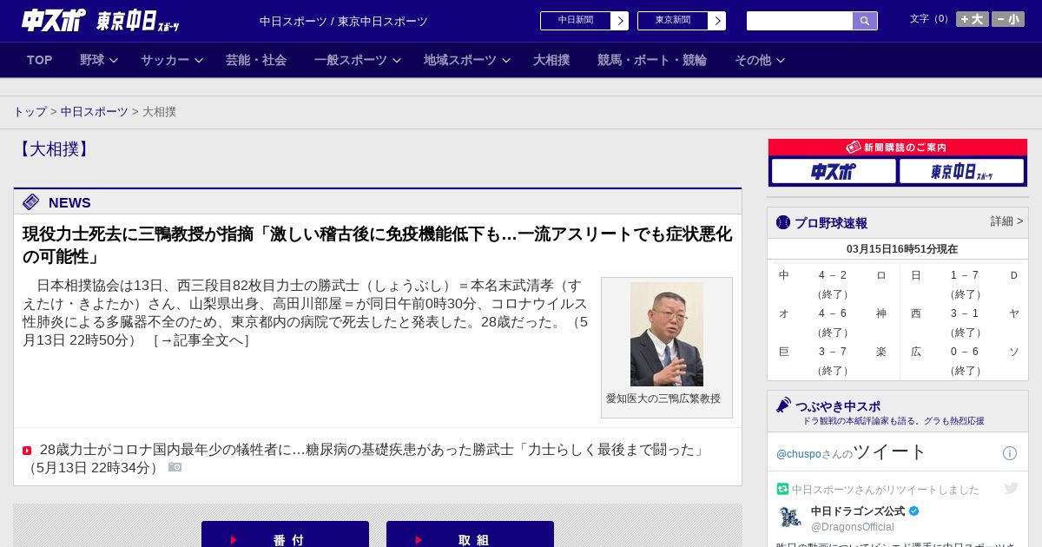The width and height of the screenshot is (1042, 547).
Task: Go to 中日スポーツ breadcrumb link
Action: pyautogui.click(x=95, y=112)
